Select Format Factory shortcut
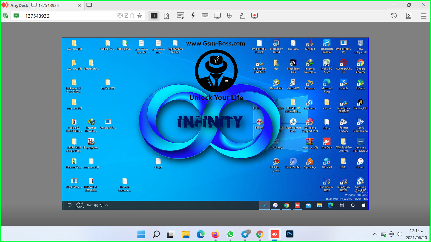 [x=343, y=125]
